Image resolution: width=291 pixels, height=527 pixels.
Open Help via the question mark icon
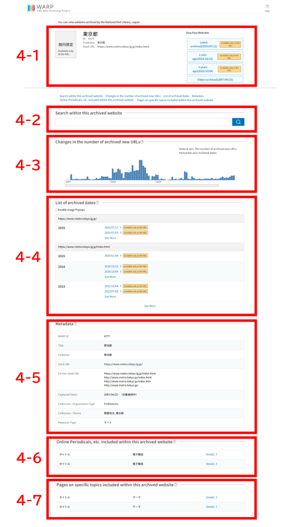pos(267,6)
